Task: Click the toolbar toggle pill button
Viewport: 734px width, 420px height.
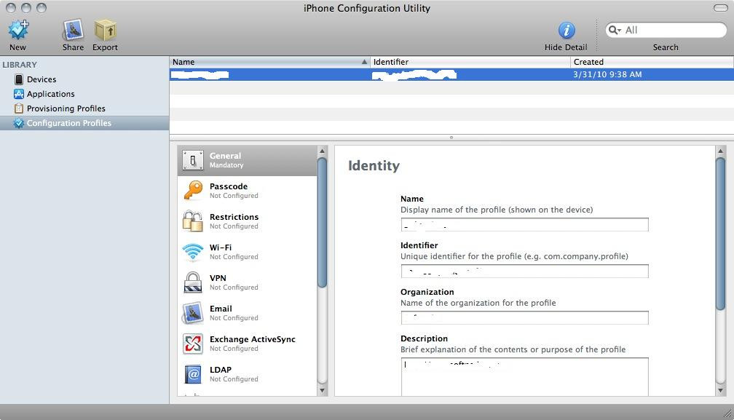Action: (720, 8)
